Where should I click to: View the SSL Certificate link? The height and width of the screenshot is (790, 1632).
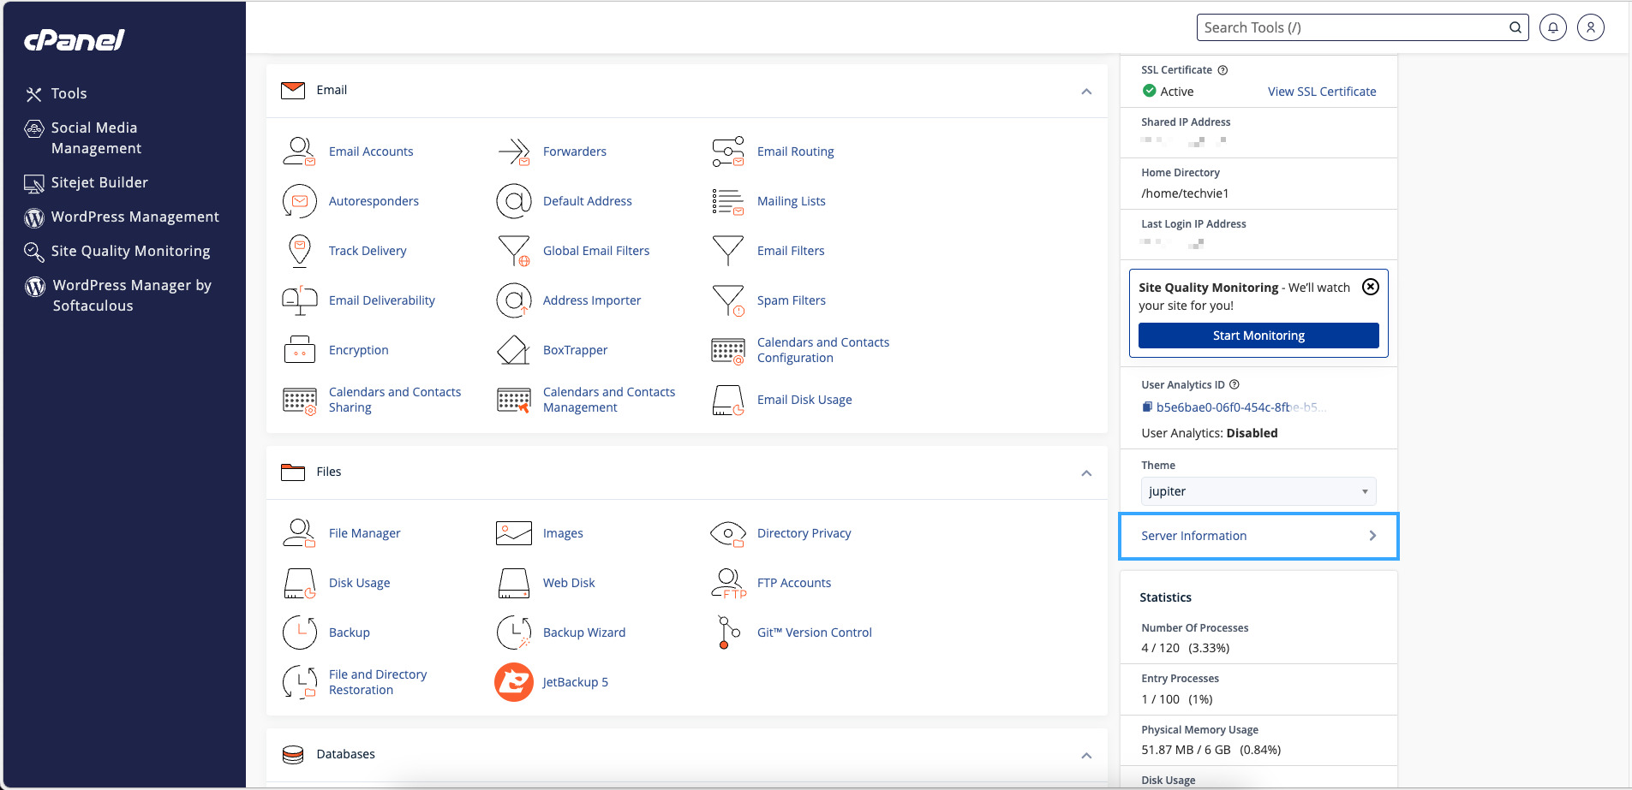tap(1321, 91)
